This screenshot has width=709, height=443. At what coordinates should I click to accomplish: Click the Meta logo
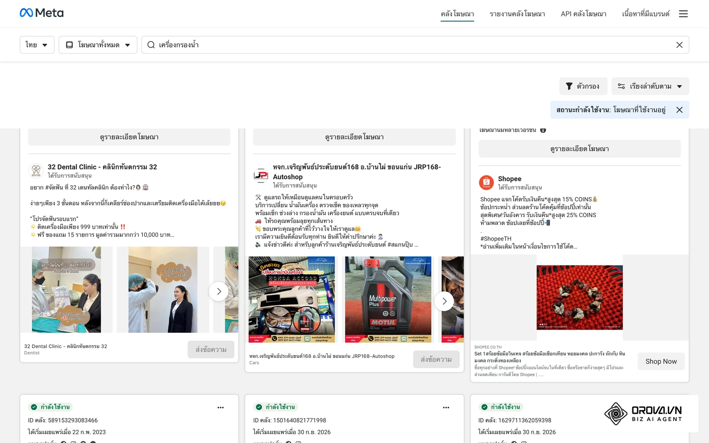(x=42, y=13)
